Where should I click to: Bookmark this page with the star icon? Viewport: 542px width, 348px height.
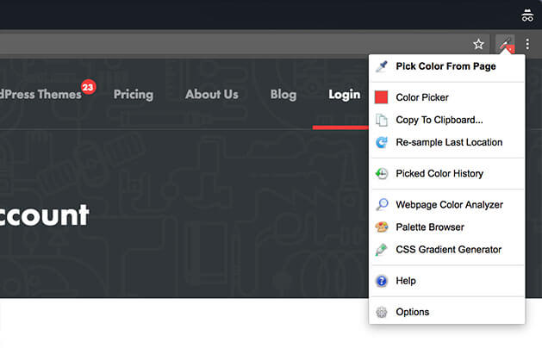[478, 44]
